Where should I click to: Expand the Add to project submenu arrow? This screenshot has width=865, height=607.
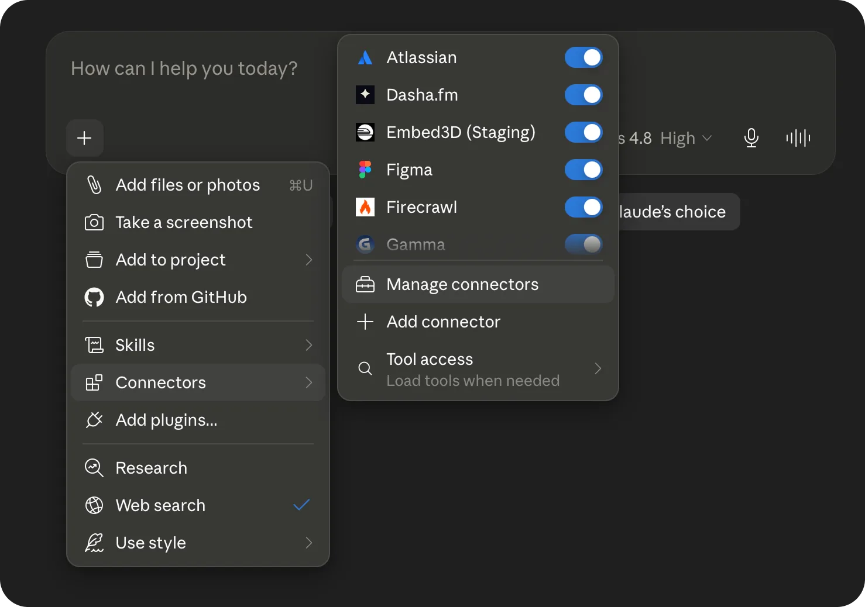(309, 260)
